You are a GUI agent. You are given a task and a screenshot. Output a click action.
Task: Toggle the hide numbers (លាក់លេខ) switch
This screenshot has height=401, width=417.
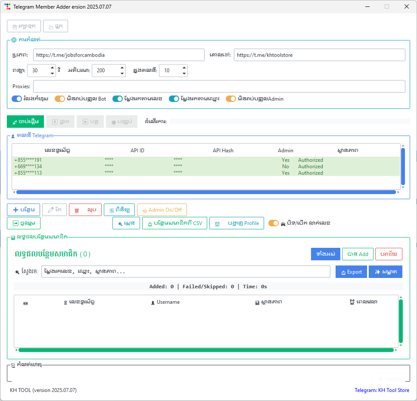tap(274, 223)
